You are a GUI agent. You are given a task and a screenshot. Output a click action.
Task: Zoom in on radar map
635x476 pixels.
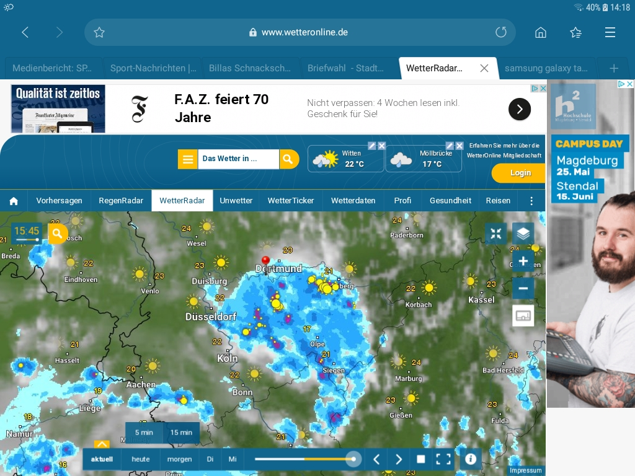click(523, 261)
